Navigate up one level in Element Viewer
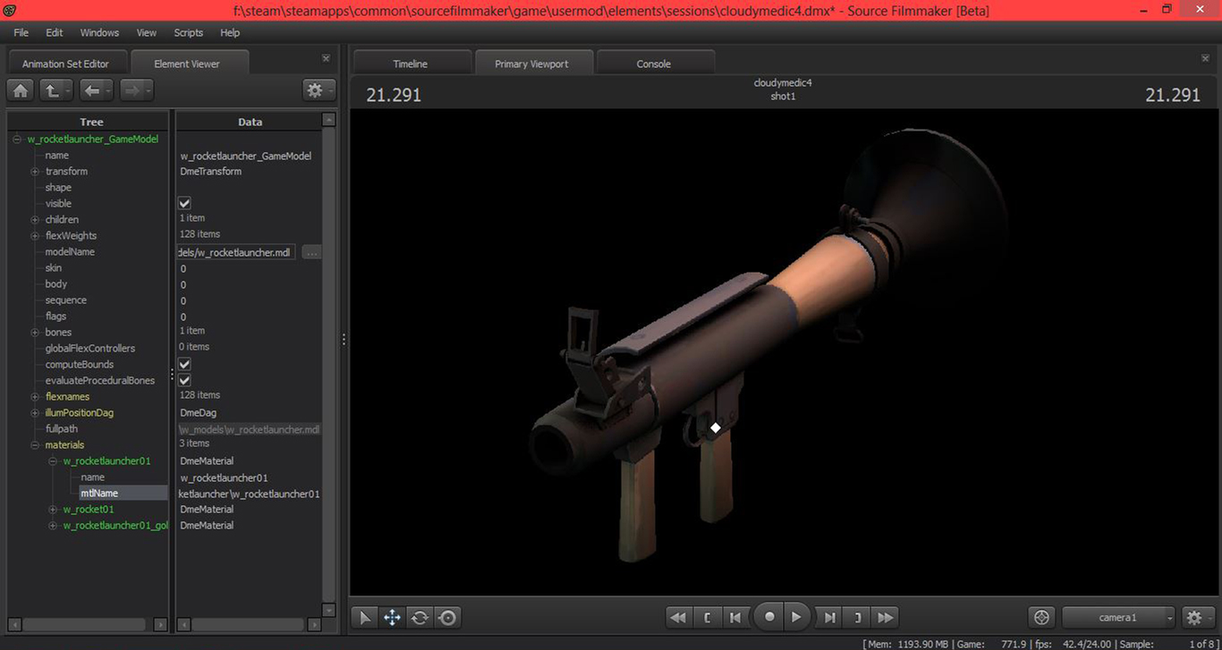Image resolution: width=1222 pixels, height=650 pixels. pos(56,90)
